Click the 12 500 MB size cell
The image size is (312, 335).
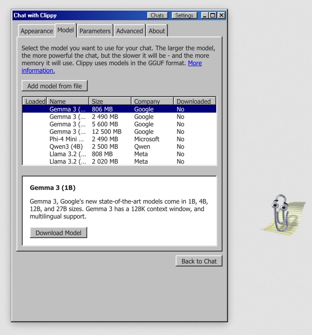(106, 132)
